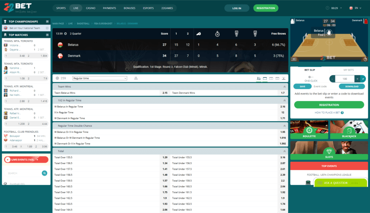Click the Denmark flag icon in scoreboard
This screenshot has width=370, height=213.
[x=60, y=56]
